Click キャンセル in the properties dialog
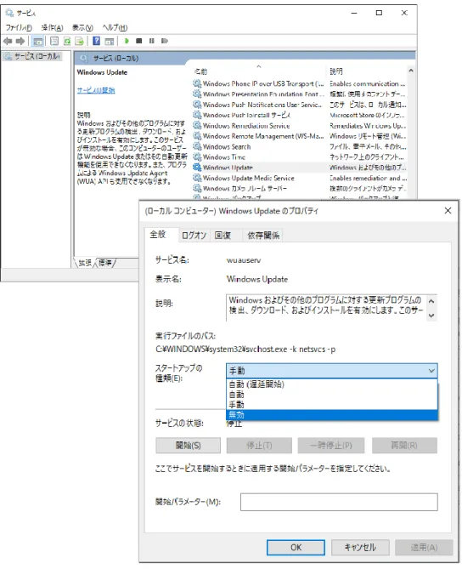The width and height of the screenshot is (462, 569). 360,547
